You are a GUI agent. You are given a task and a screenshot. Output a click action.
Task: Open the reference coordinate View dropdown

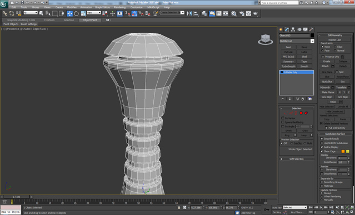(94, 13)
